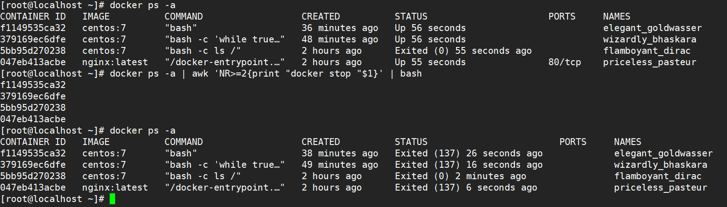Viewport: 727px width, 207px height.
Task: Click nginx:latest image in the first listing
Action: [x=115, y=62]
